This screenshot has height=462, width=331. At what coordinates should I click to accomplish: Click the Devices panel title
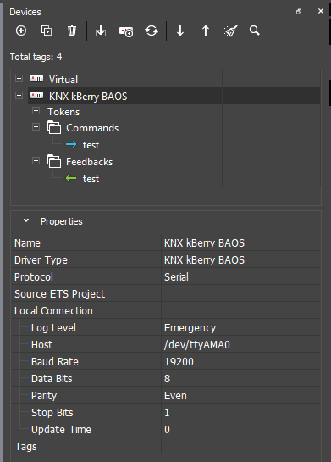(25, 12)
